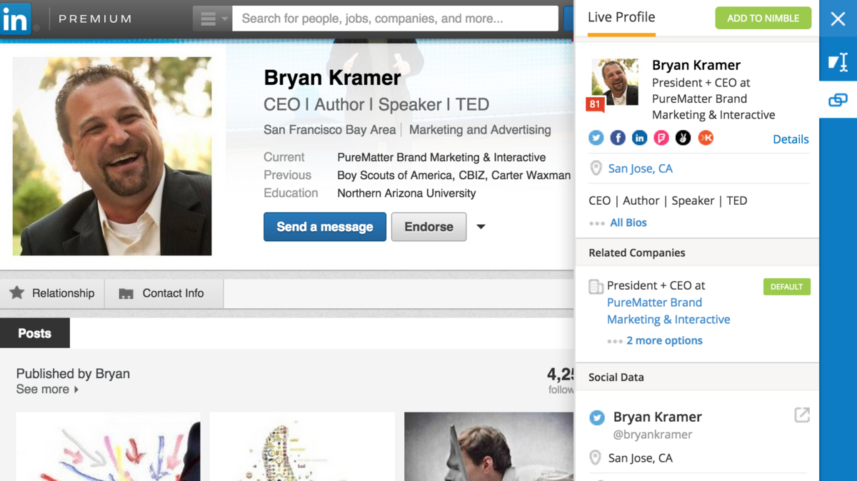
Task: Click the ADD TO NIMBLE button
Action: (x=763, y=18)
